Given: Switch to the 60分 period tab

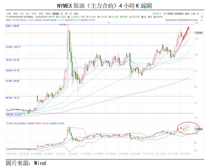Looking at the screenshot, I should pyautogui.click(x=48, y=14).
